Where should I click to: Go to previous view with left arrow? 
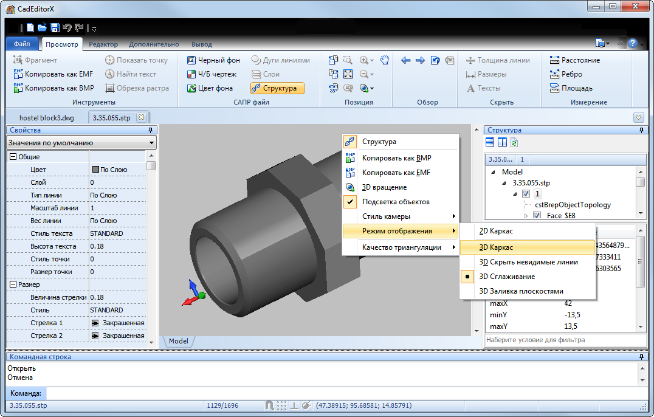tap(406, 60)
